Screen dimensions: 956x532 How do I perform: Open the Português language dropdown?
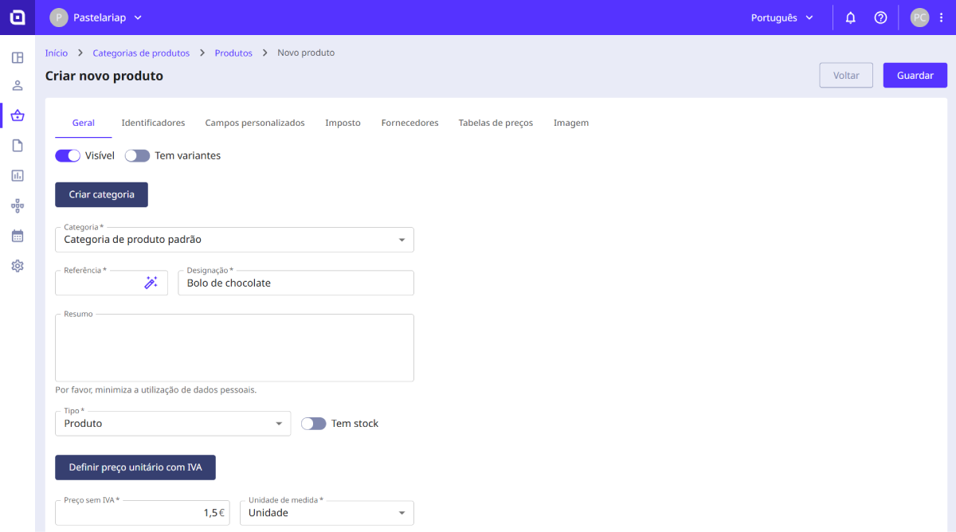pyautogui.click(x=782, y=18)
